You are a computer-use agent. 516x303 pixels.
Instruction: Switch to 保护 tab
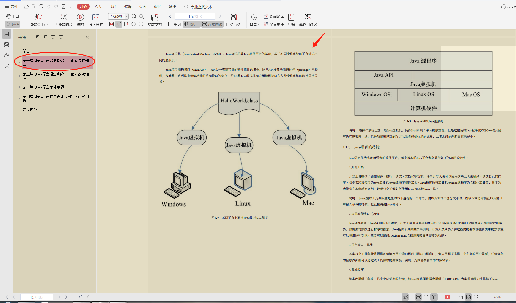coord(158,7)
